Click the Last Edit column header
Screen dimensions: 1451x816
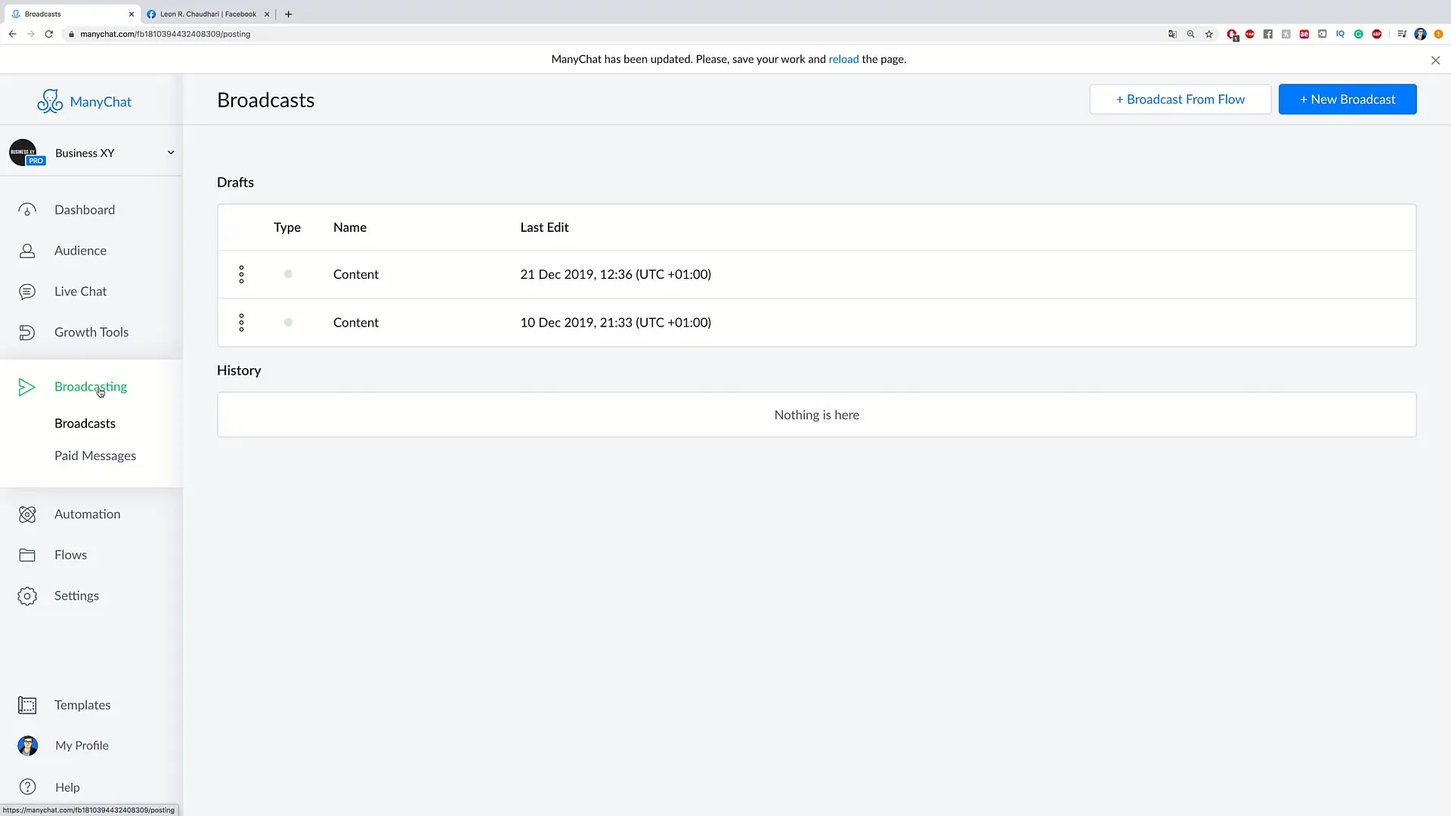(x=544, y=227)
